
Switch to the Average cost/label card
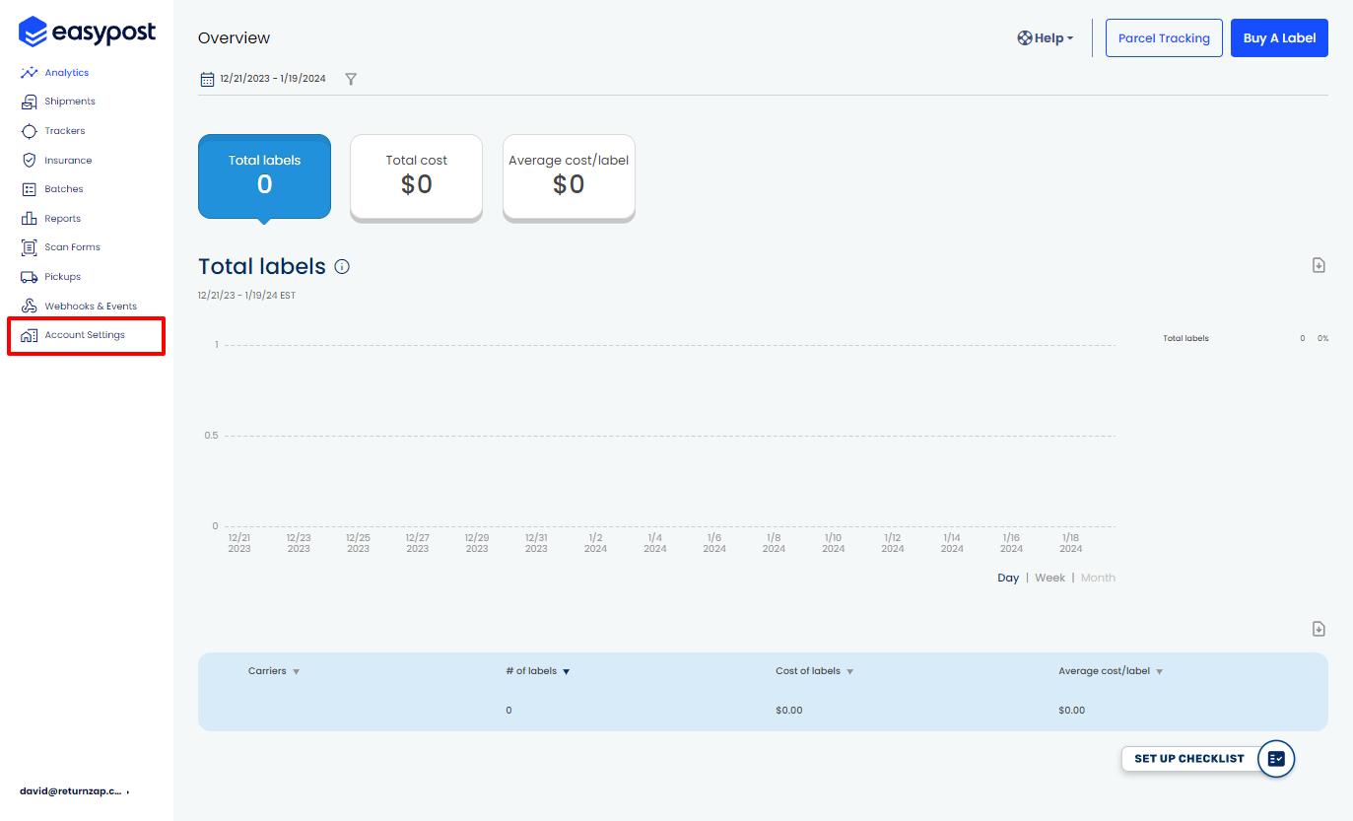click(x=569, y=177)
